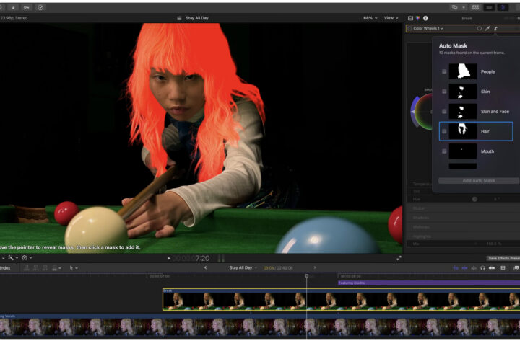Select the Mouth mask thumbnail
This screenshot has height=346, width=520.
coord(463,151)
